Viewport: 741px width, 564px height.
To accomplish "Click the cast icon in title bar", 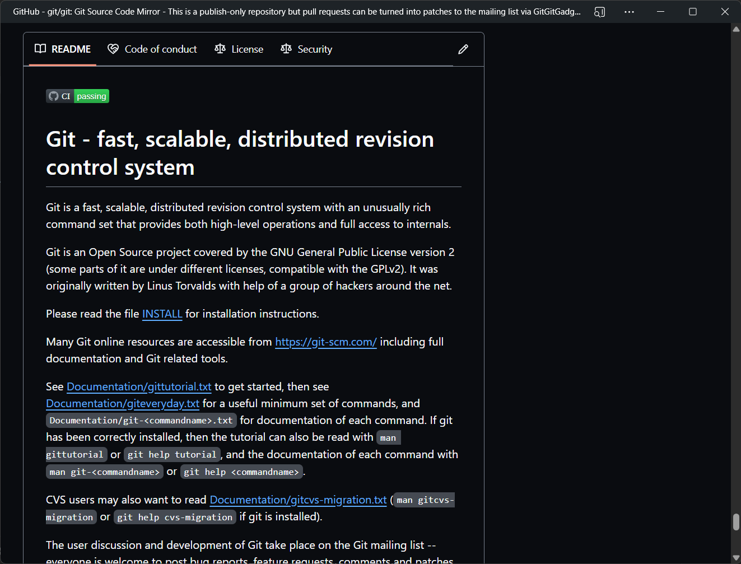I will pyautogui.click(x=599, y=12).
